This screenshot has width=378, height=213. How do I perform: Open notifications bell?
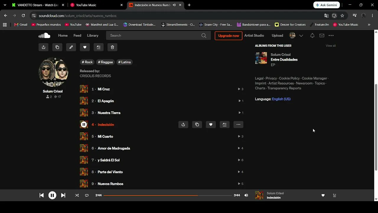tap(312, 35)
